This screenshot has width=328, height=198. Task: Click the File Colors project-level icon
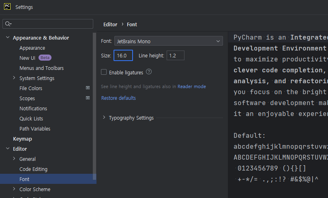pyautogui.click(x=88, y=88)
